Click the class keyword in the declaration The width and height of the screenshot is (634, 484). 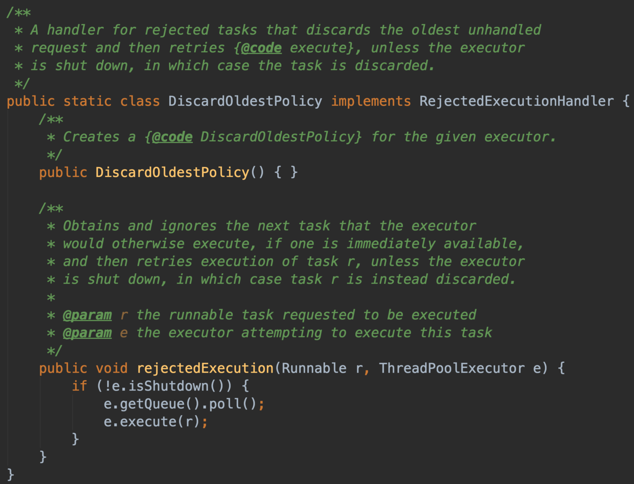pos(140,101)
